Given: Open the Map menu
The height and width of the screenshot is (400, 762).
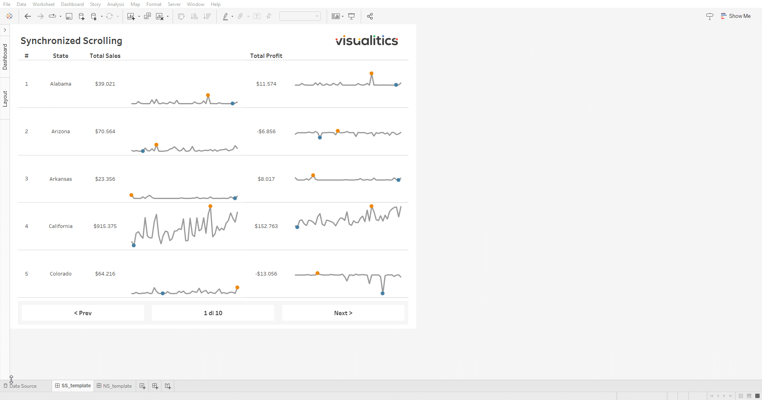Looking at the screenshot, I should tap(135, 4).
